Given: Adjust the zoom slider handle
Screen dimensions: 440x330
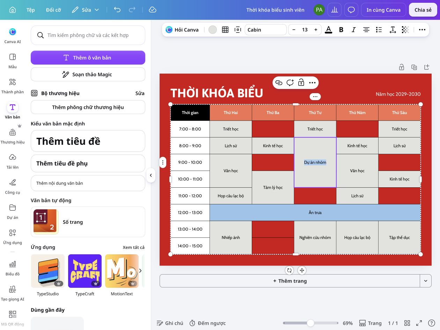Looking at the screenshot, I should 310,323.
